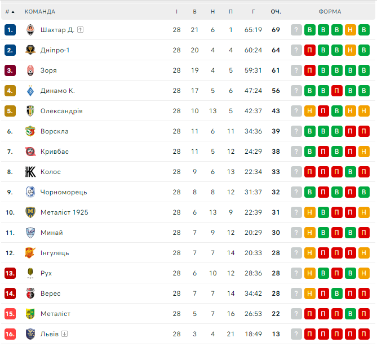The height and width of the screenshot is (347, 377).
Task: Sort by the КОМАНДА column header
Action: [x=40, y=11]
